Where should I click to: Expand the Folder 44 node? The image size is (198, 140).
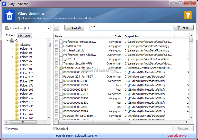(x=12, y=49)
